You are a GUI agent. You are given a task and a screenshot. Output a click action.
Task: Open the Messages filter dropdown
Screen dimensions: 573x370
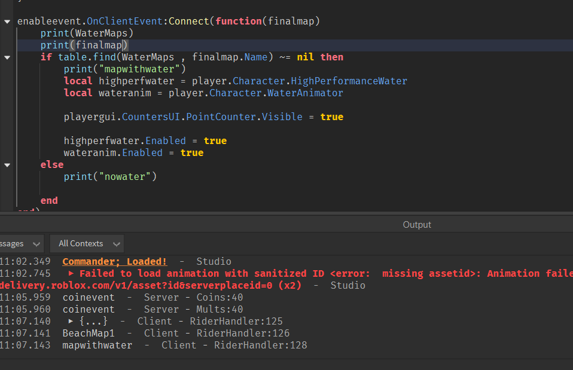22,244
